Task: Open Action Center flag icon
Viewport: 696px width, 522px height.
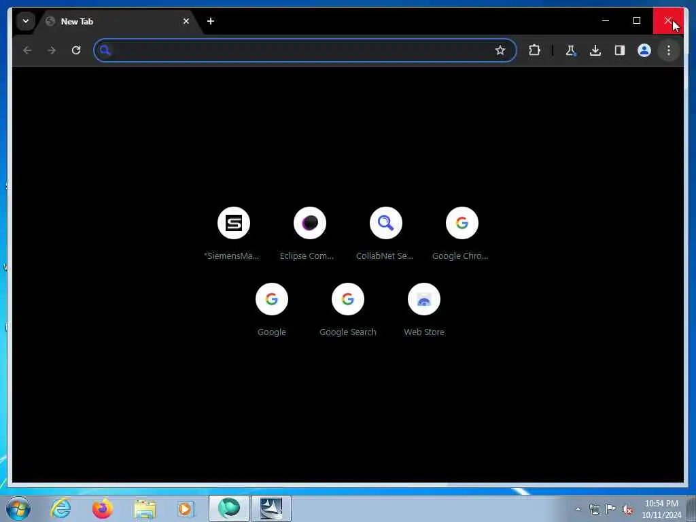Action: click(611, 509)
